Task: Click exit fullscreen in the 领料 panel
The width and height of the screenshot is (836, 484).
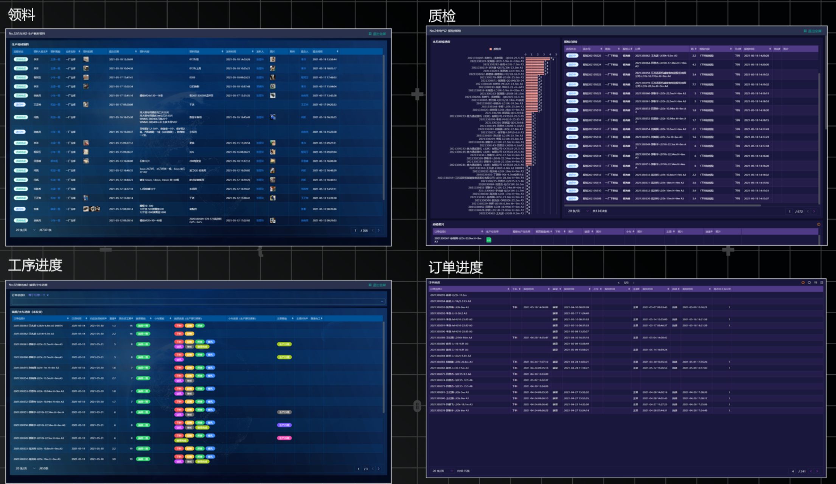Action: [377, 34]
